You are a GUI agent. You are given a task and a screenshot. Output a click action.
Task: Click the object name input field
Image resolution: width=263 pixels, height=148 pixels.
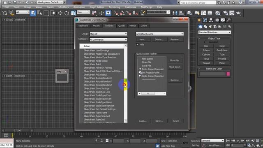click(212, 74)
